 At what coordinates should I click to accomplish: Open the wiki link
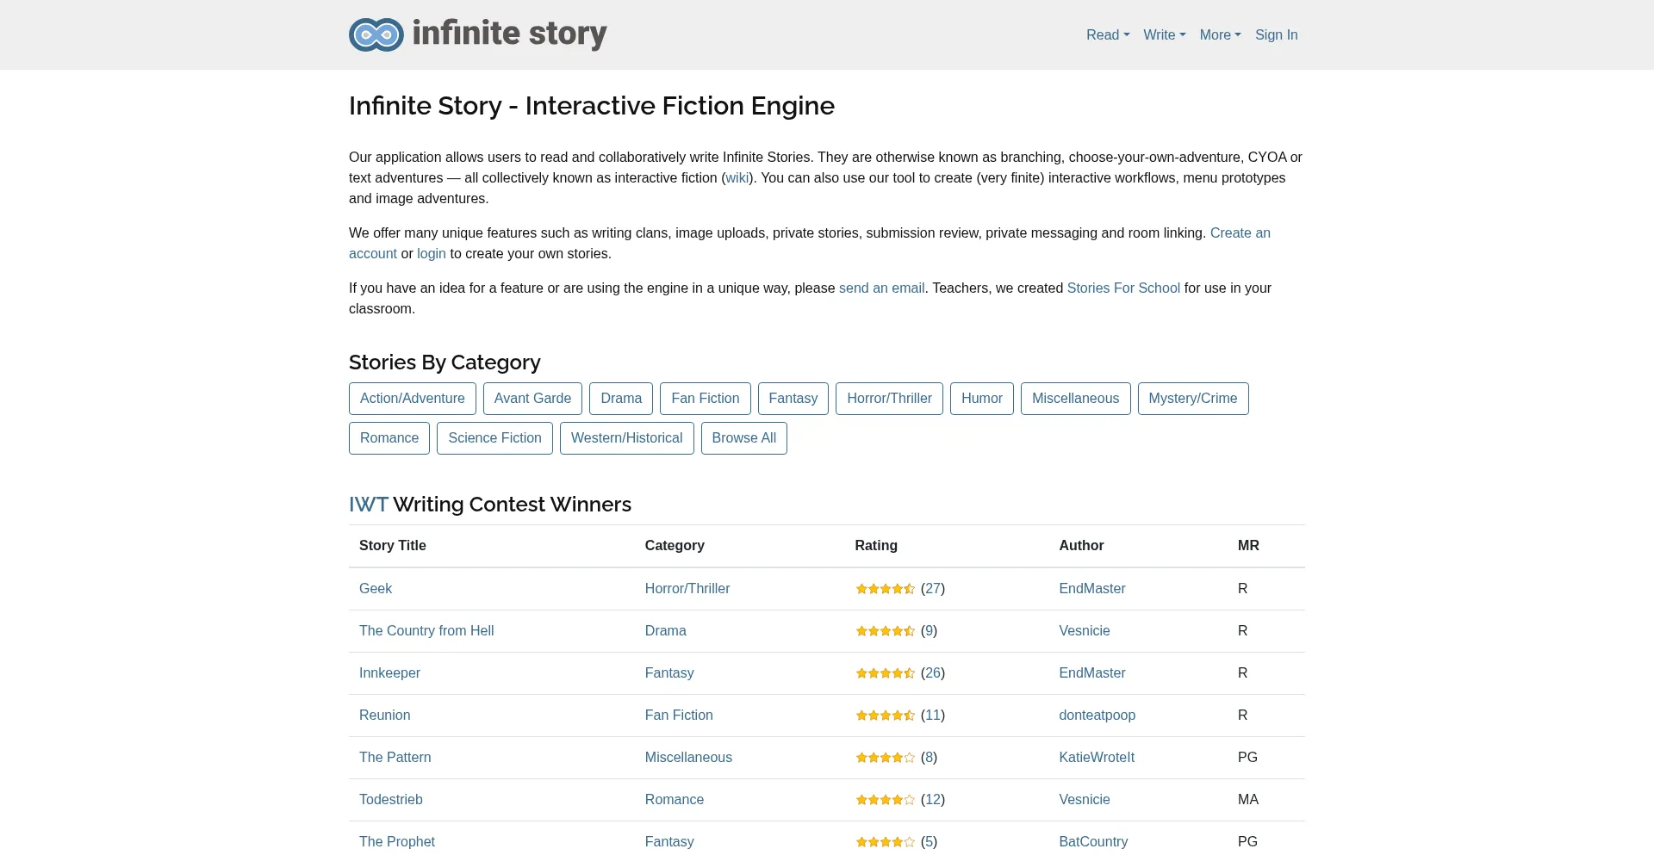(x=737, y=177)
